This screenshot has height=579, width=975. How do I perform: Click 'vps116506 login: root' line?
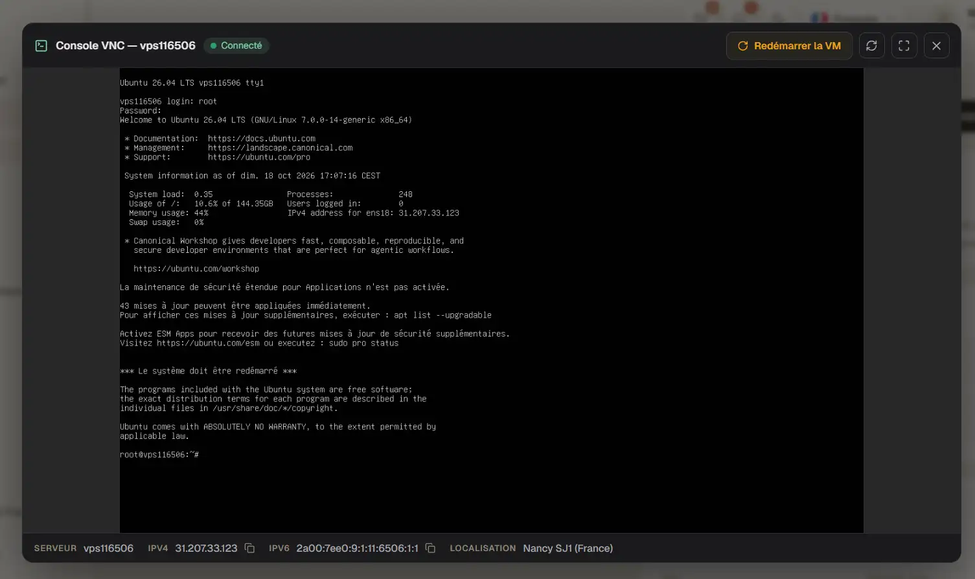click(x=168, y=101)
